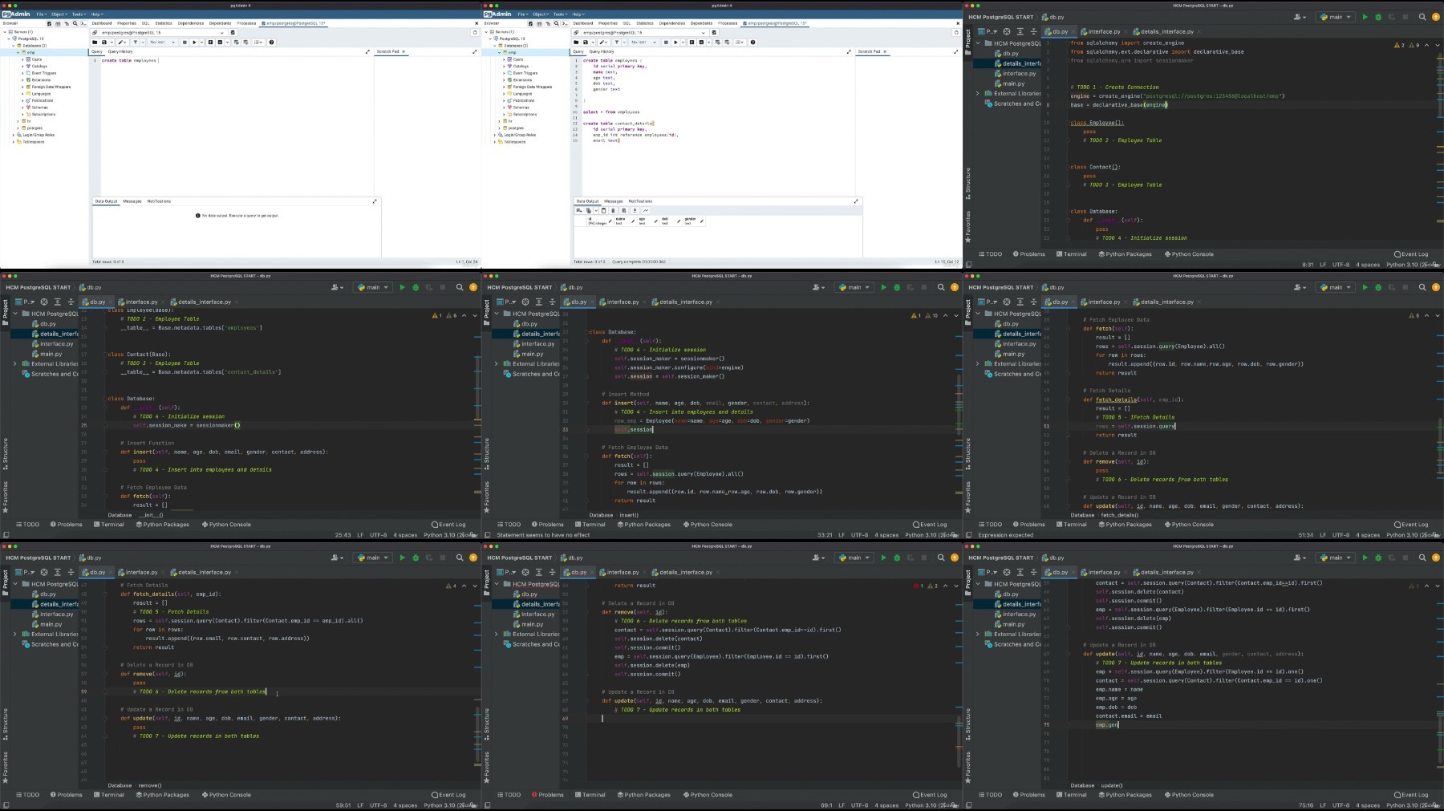Click Search Objects magnifier in pgAdmin 'No data output' Browser toolbar

point(75,23)
